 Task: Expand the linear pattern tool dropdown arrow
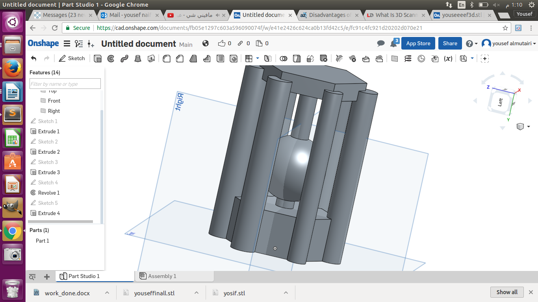click(x=258, y=58)
